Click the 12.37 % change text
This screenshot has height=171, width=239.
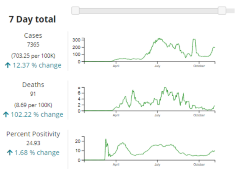click(37, 65)
